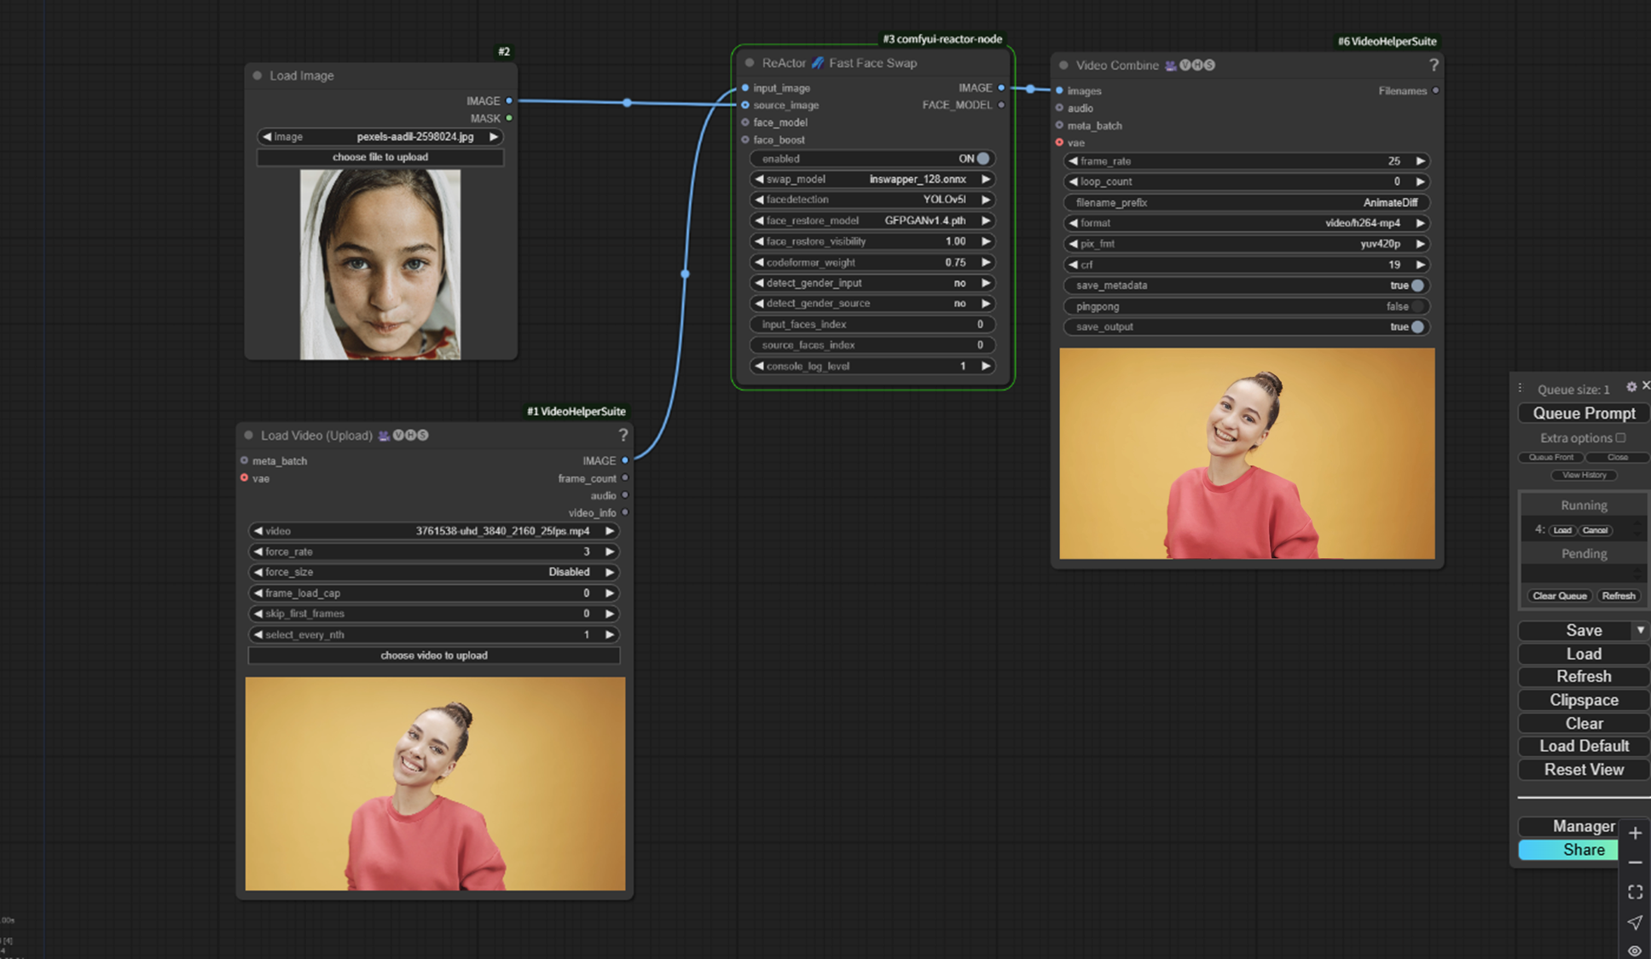Open help on Video Combine node
The width and height of the screenshot is (1651, 959).
(1434, 65)
